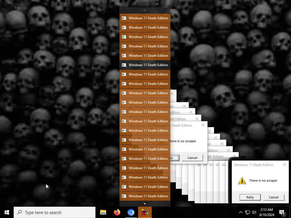Click Cancel in the partially hidden dialog

(x=192, y=158)
